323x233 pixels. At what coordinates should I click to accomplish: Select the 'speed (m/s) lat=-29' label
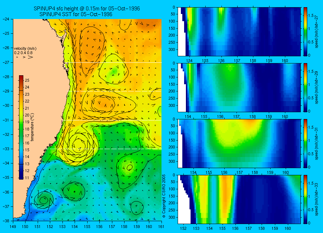coord(317,88)
